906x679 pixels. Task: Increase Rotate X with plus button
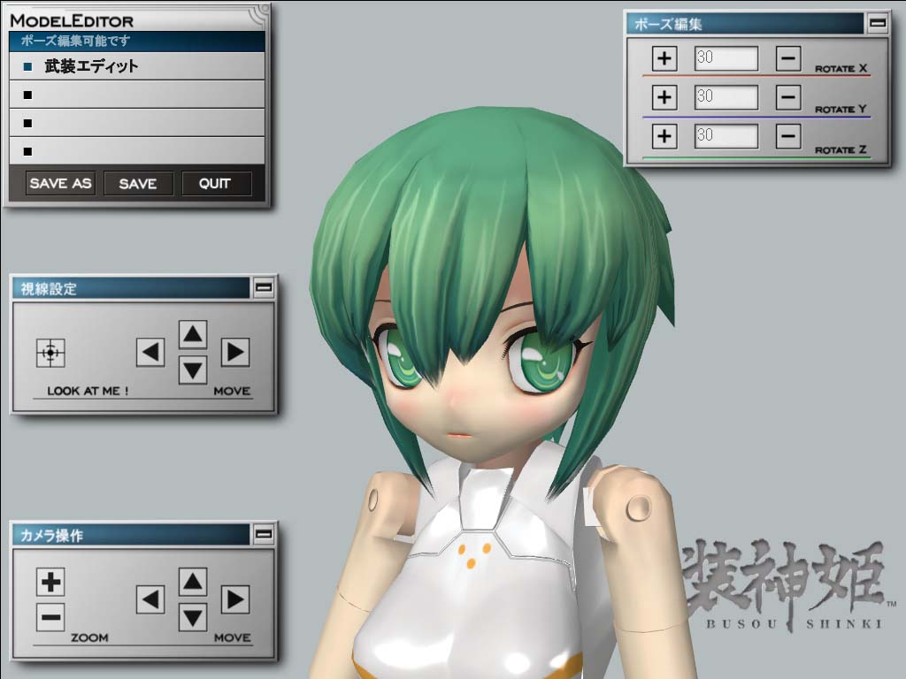tap(664, 59)
